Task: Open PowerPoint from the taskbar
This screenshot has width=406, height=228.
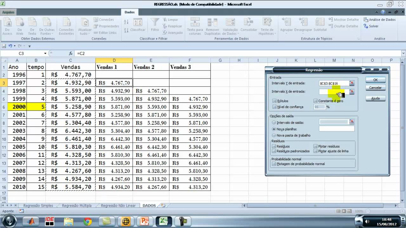Action: point(145,221)
